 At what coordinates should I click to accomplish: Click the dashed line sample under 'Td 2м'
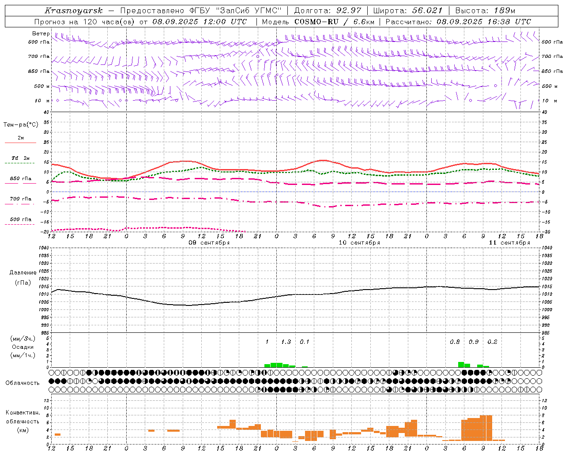(x=20, y=163)
